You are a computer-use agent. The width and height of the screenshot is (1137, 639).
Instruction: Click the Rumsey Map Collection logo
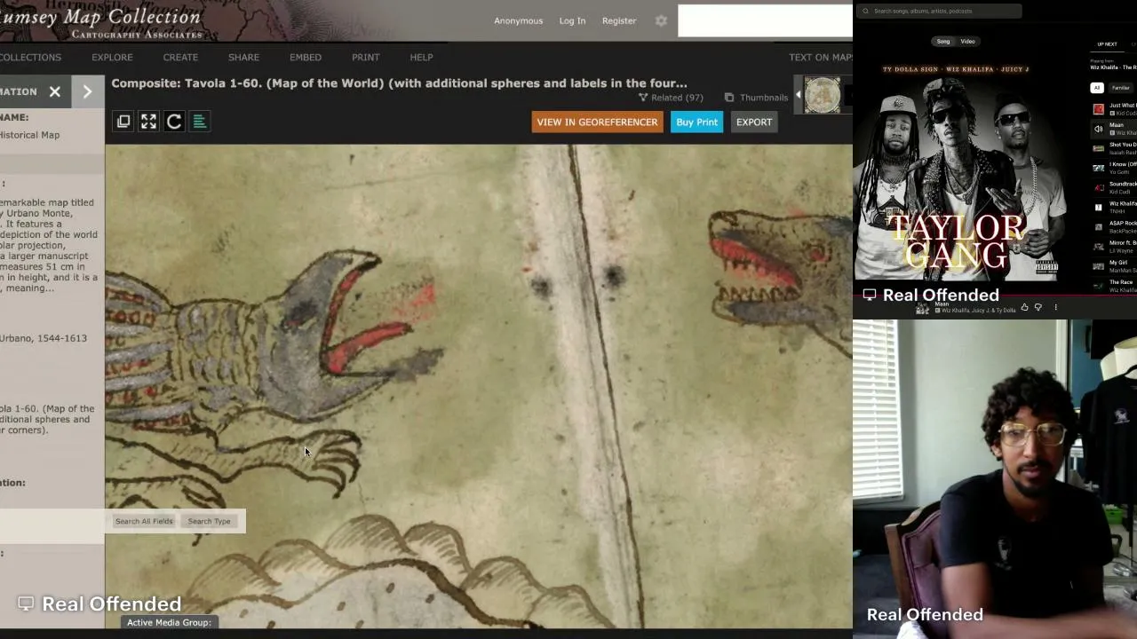click(x=100, y=21)
